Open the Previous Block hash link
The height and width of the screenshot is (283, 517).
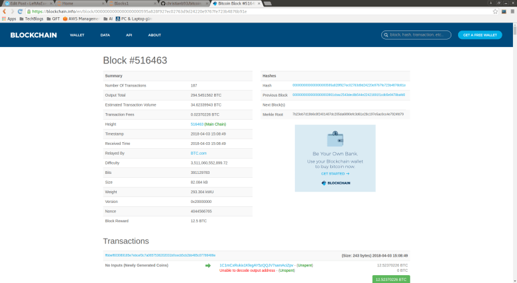[349, 95]
